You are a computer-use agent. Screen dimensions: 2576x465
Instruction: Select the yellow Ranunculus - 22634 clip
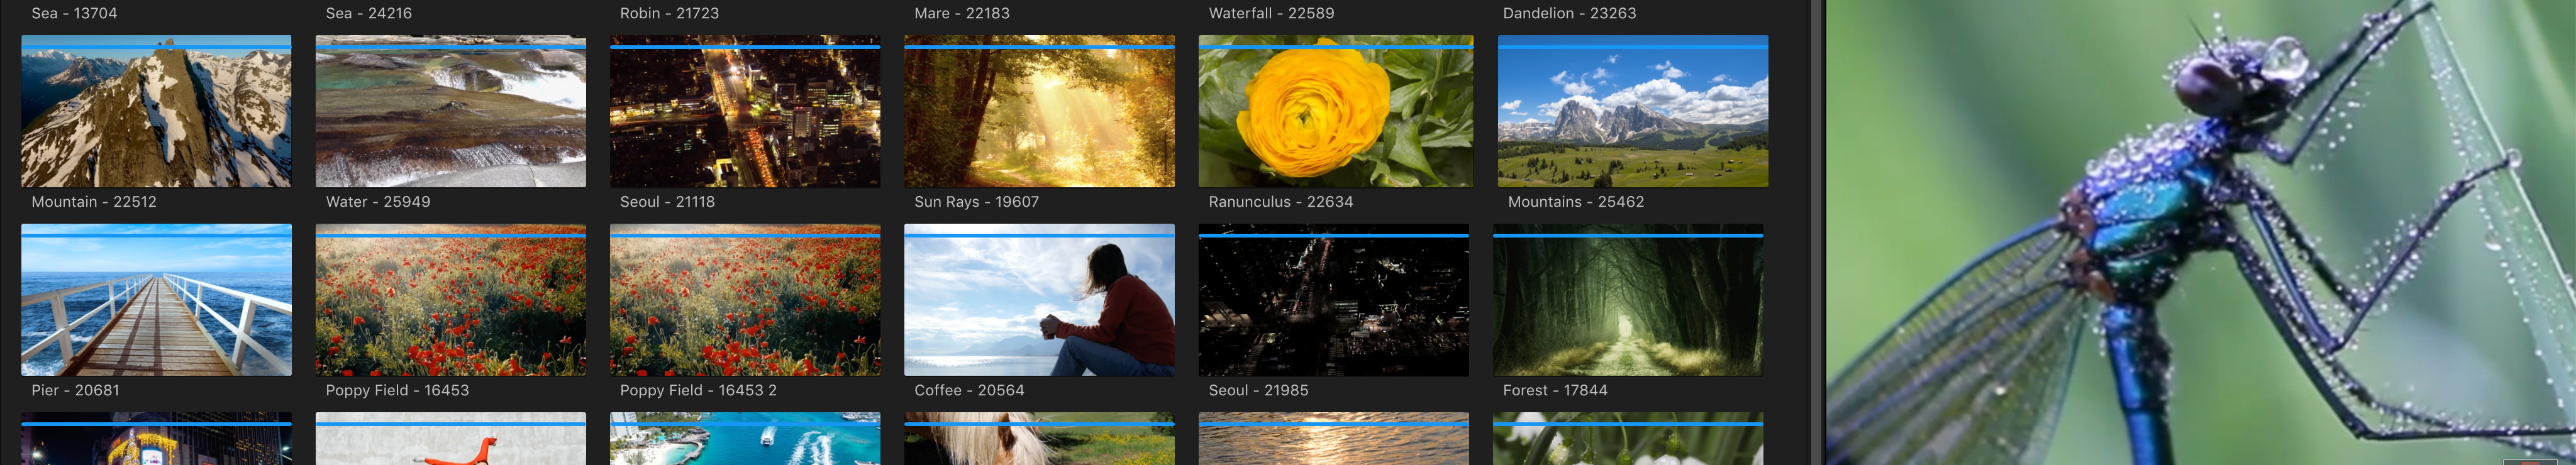click(x=1335, y=112)
